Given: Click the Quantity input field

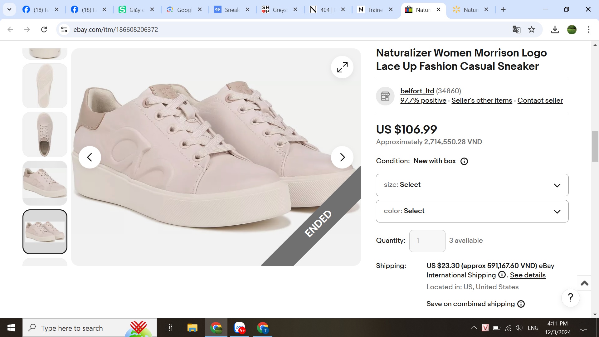Looking at the screenshot, I should click(427, 241).
